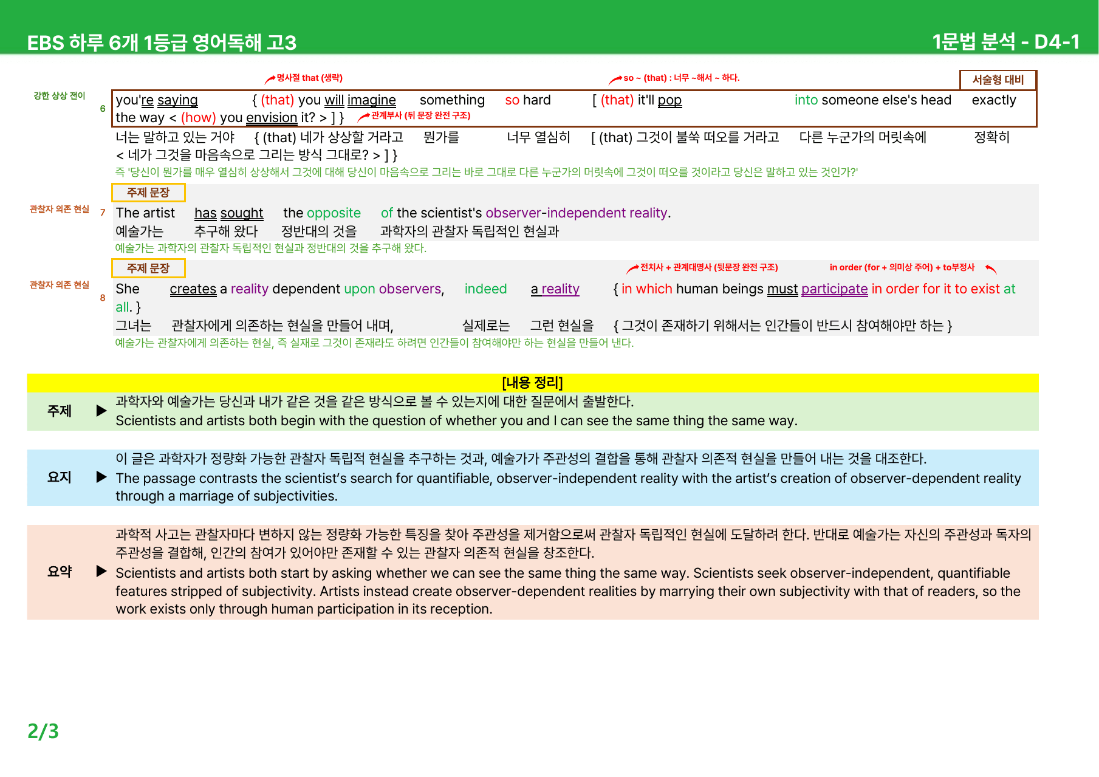Click the underlined word 'pop'
Image resolution: width=1099 pixels, height=777 pixels.
(x=669, y=100)
